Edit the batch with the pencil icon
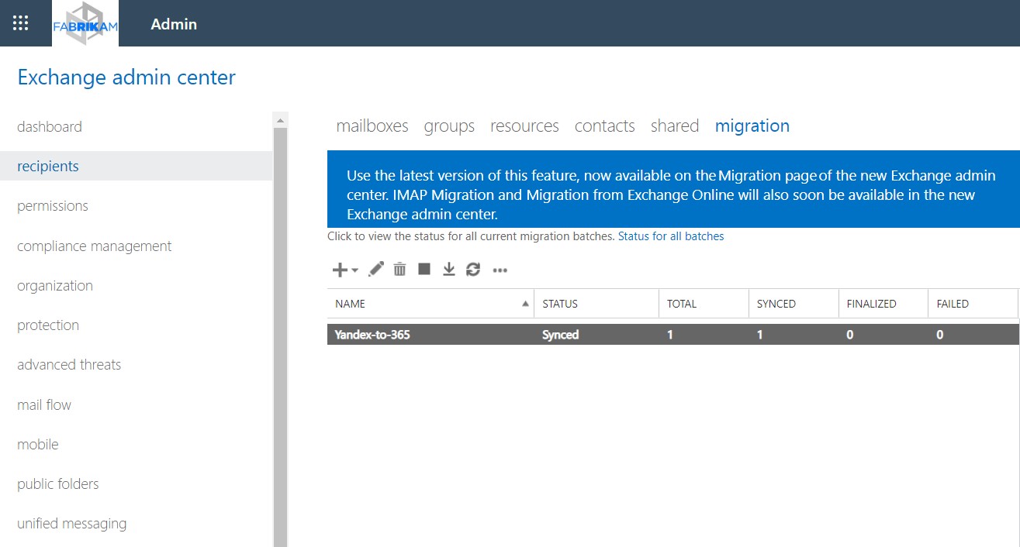 [x=376, y=269]
